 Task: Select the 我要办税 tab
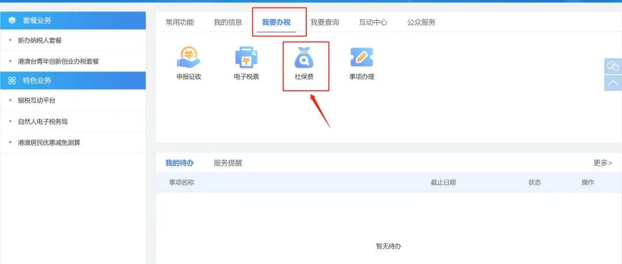[276, 22]
